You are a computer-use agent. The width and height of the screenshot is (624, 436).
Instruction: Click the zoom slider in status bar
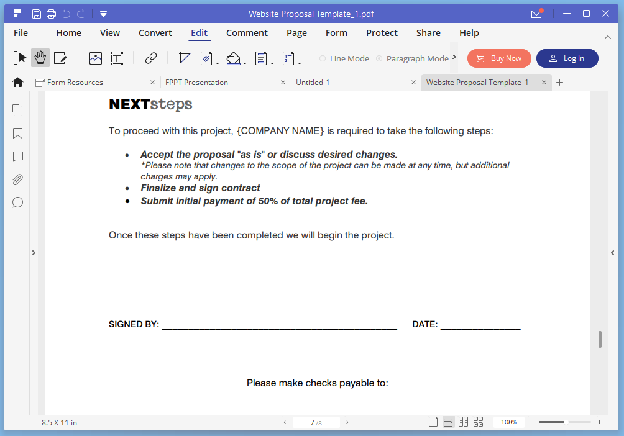click(x=564, y=422)
